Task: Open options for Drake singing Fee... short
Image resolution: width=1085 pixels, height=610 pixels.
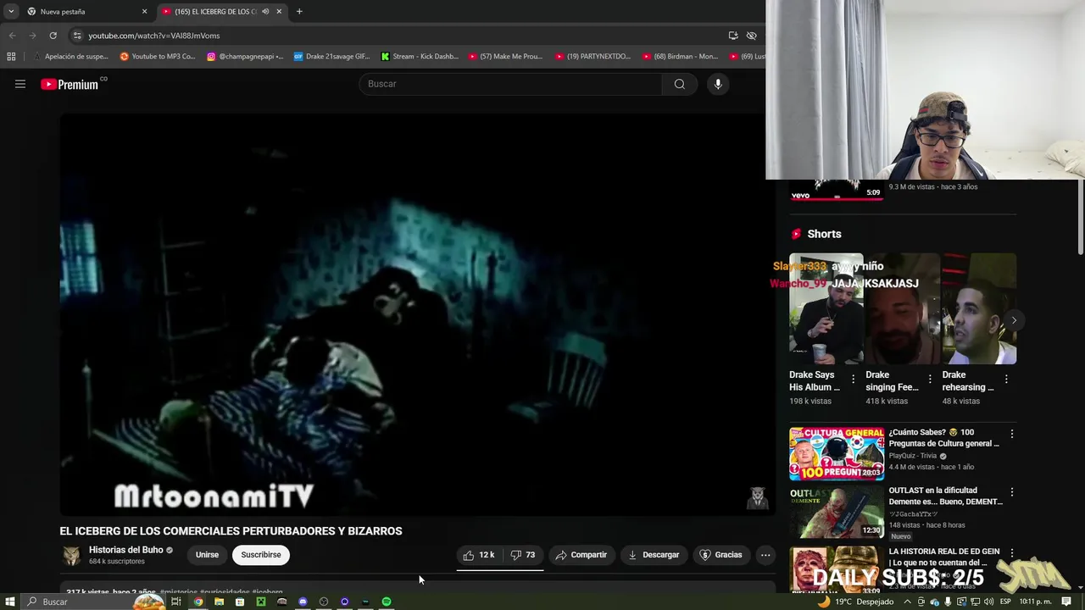Action: point(930,380)
